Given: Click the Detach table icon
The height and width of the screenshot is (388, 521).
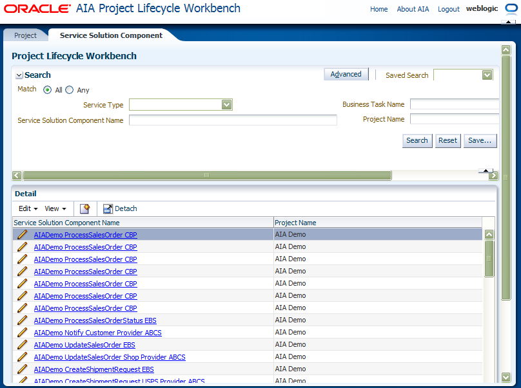Looking at the screenshot, I should pos(108,208).
